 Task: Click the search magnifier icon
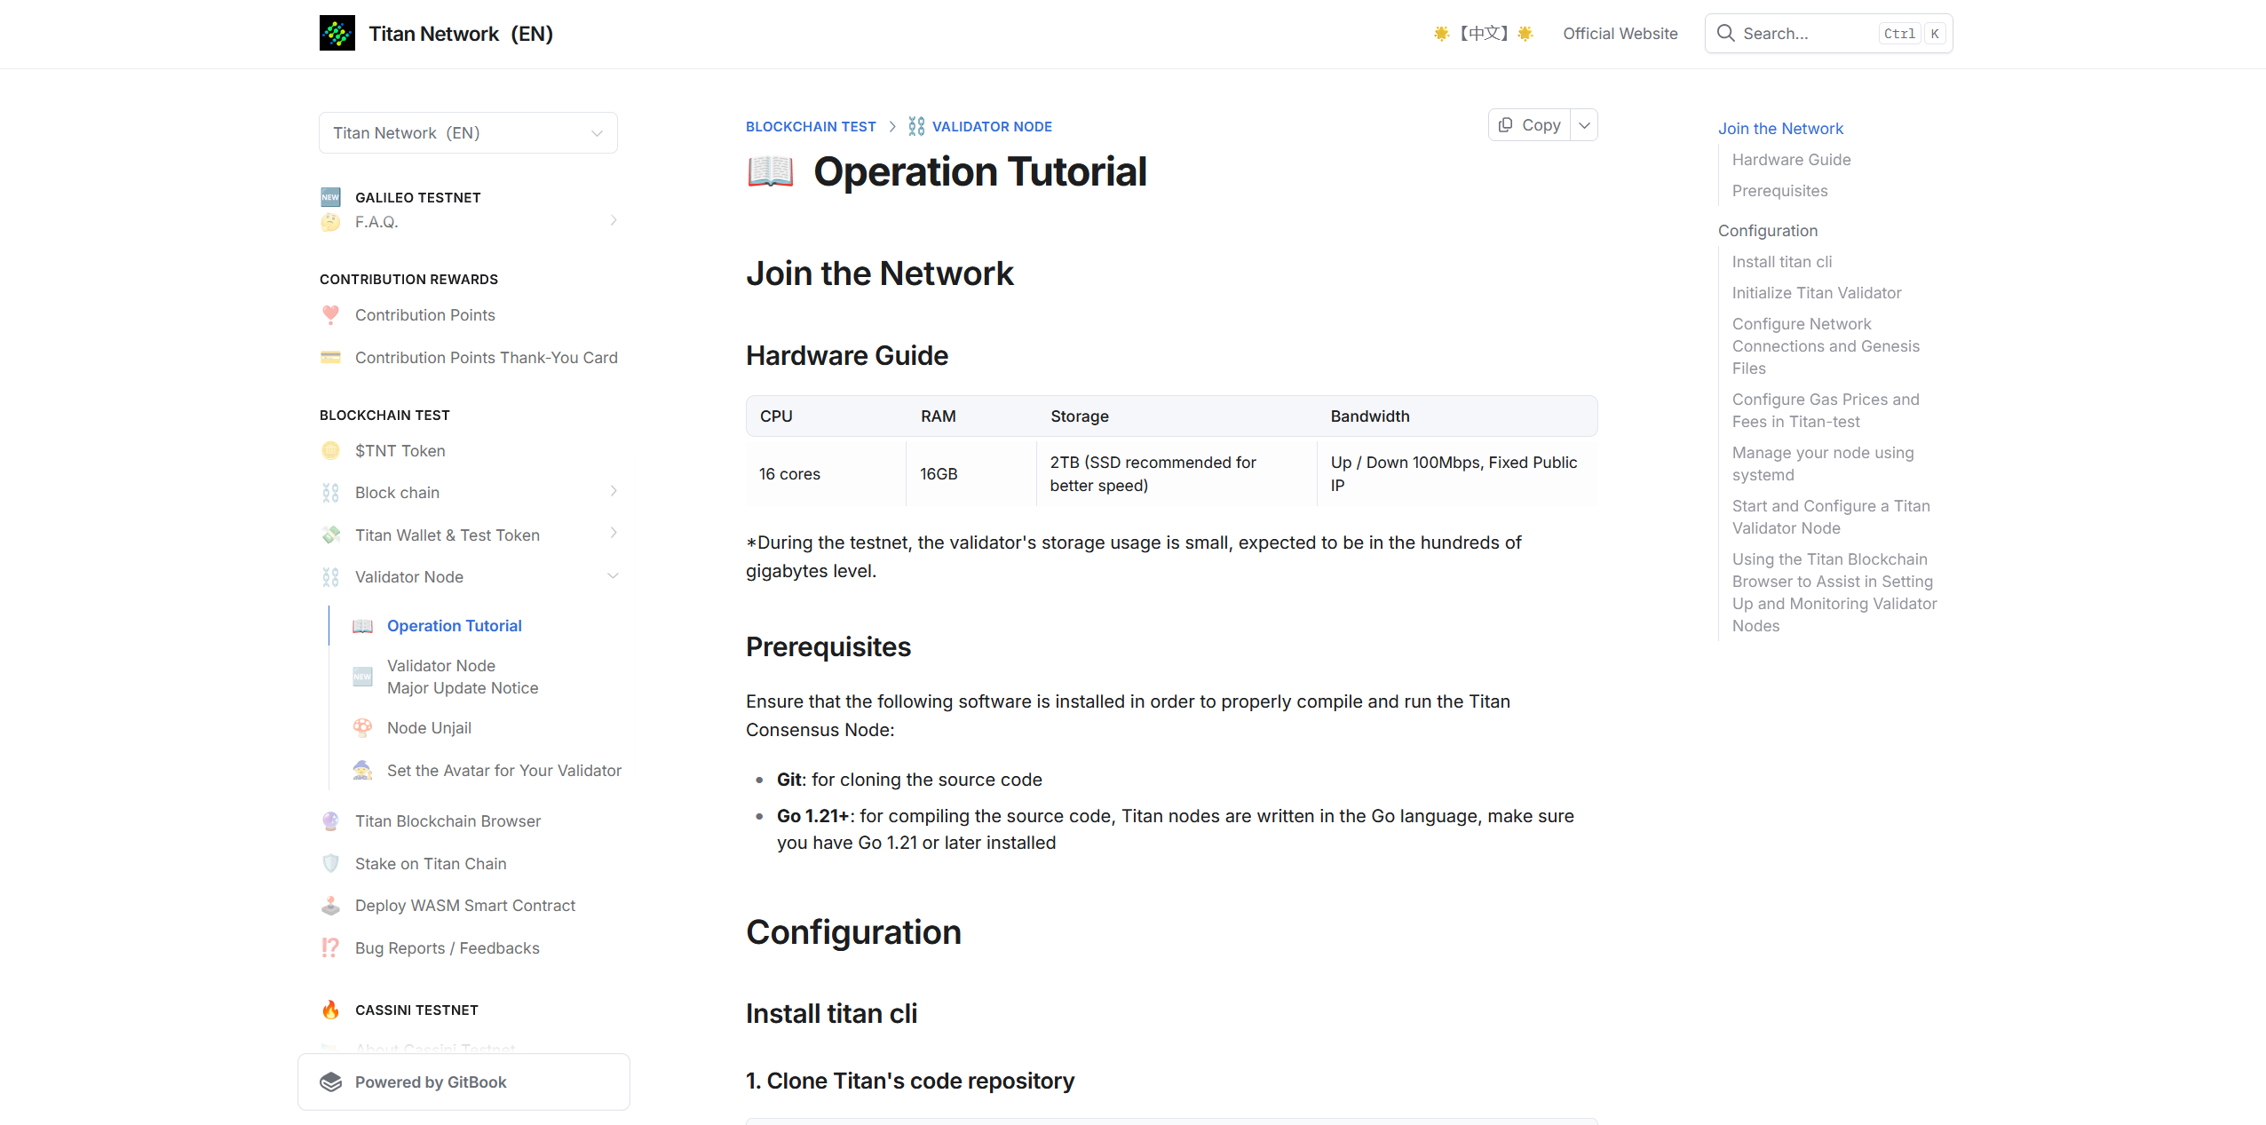[1725, 33]
